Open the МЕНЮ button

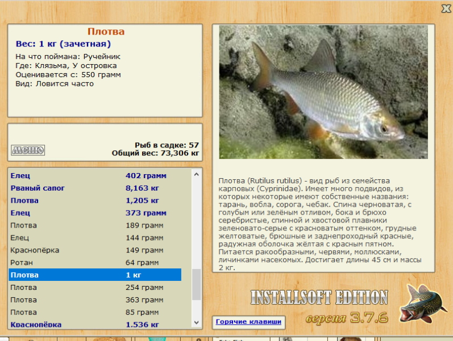pos(28,150)
